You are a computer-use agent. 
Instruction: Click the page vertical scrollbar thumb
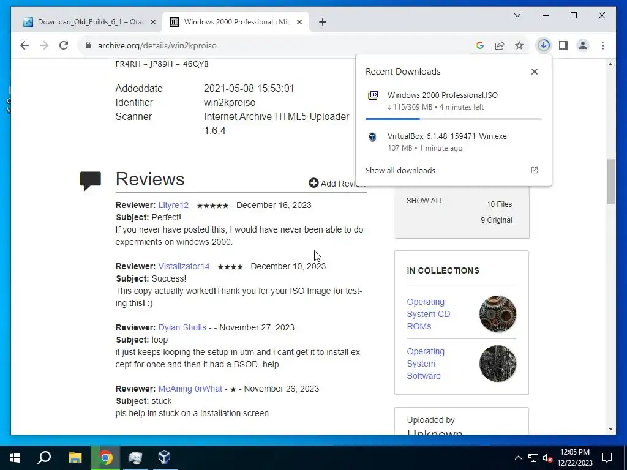[x=610, y=181]
